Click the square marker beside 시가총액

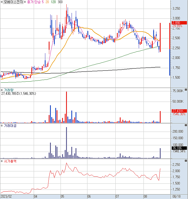2,161
